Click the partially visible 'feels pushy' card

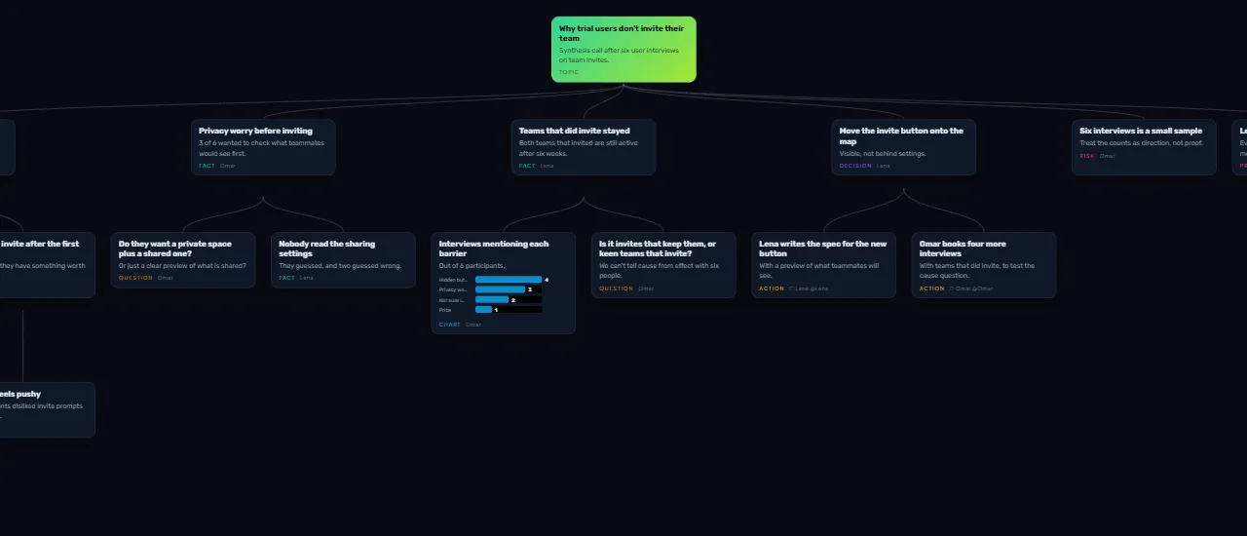click(x=47, y=409)
